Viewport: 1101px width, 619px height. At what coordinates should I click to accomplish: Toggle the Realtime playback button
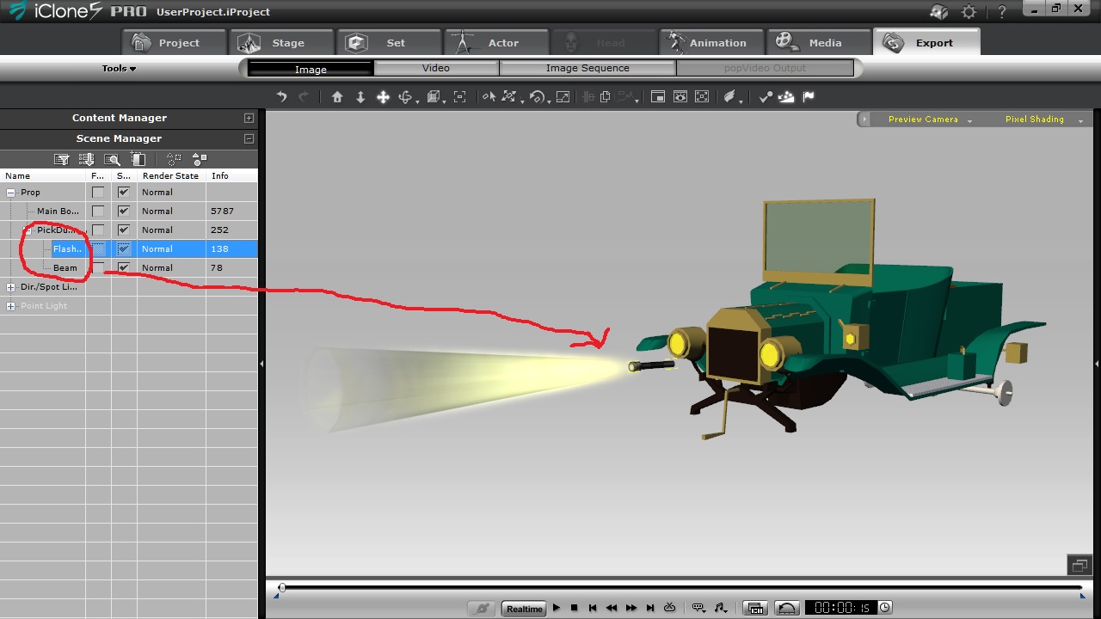[x=524, y=609]
